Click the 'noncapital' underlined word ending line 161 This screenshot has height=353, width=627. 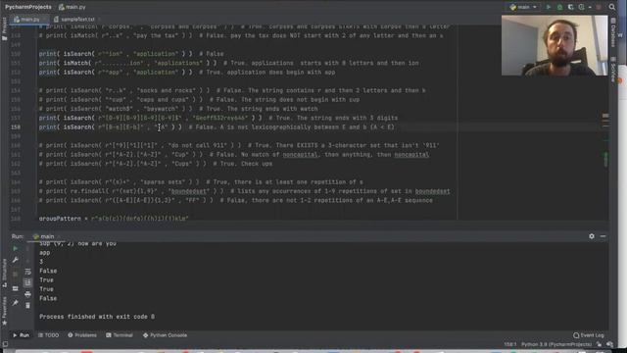click(411, 155)
